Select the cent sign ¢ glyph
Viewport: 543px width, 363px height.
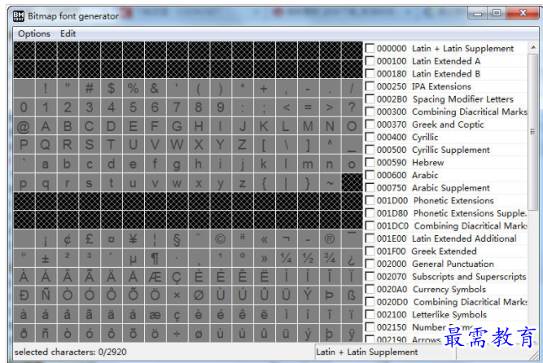68,239
